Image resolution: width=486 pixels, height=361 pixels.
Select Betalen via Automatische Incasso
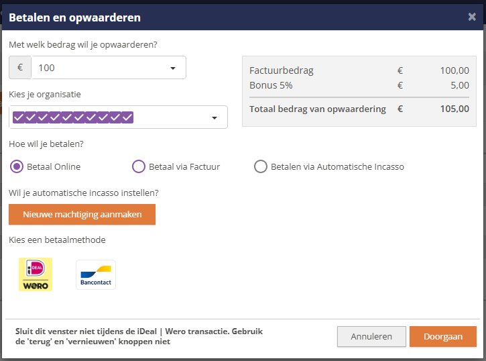(261, 166)
